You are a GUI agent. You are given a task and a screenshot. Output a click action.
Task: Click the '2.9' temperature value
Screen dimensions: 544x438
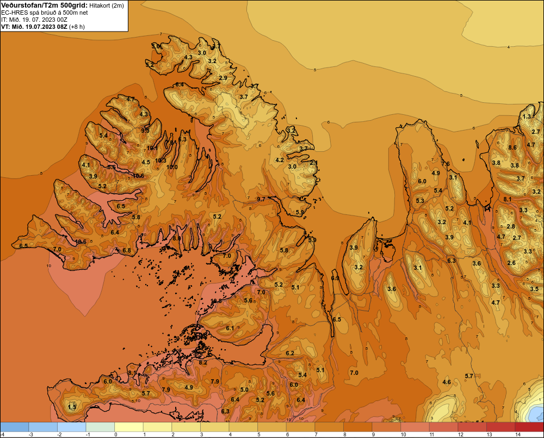tap(223, 78)
